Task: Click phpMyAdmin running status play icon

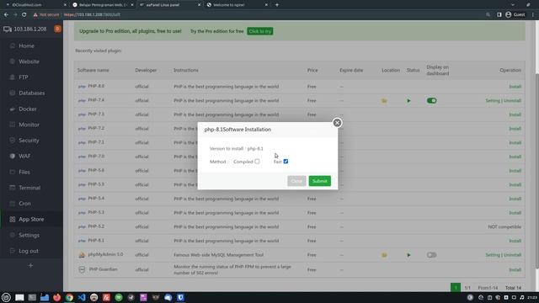Action: tap(408, 255)
